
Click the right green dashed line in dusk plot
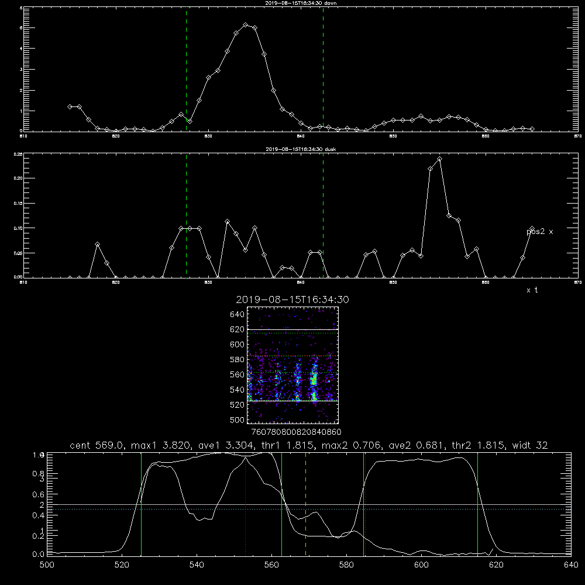(323, 215)
